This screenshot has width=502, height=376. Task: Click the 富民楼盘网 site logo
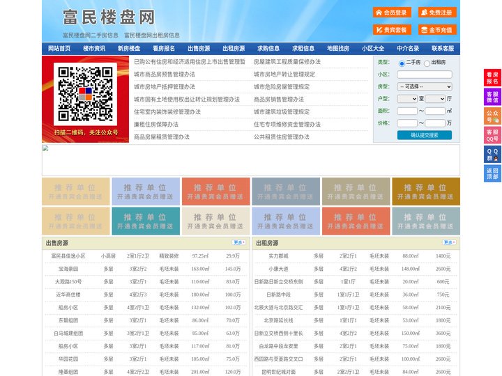[x=109, y=17]
